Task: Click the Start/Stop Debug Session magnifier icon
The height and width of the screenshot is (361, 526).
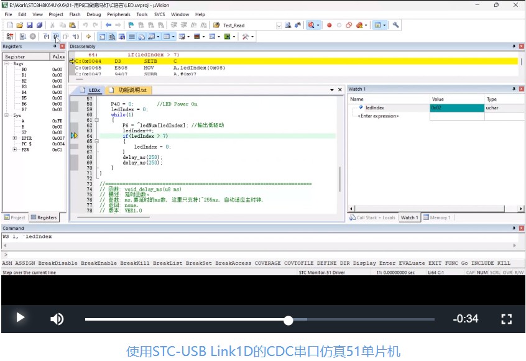Action: (x=311, y=25)
